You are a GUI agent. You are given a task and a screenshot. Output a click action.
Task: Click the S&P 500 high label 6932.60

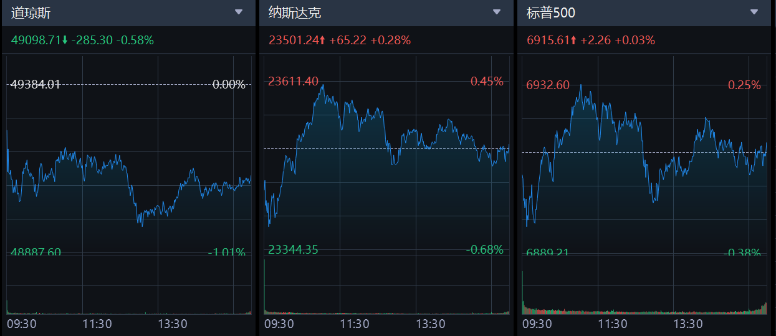[x=548, y=85]
